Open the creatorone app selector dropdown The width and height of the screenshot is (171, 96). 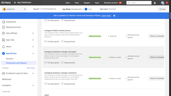14,9
